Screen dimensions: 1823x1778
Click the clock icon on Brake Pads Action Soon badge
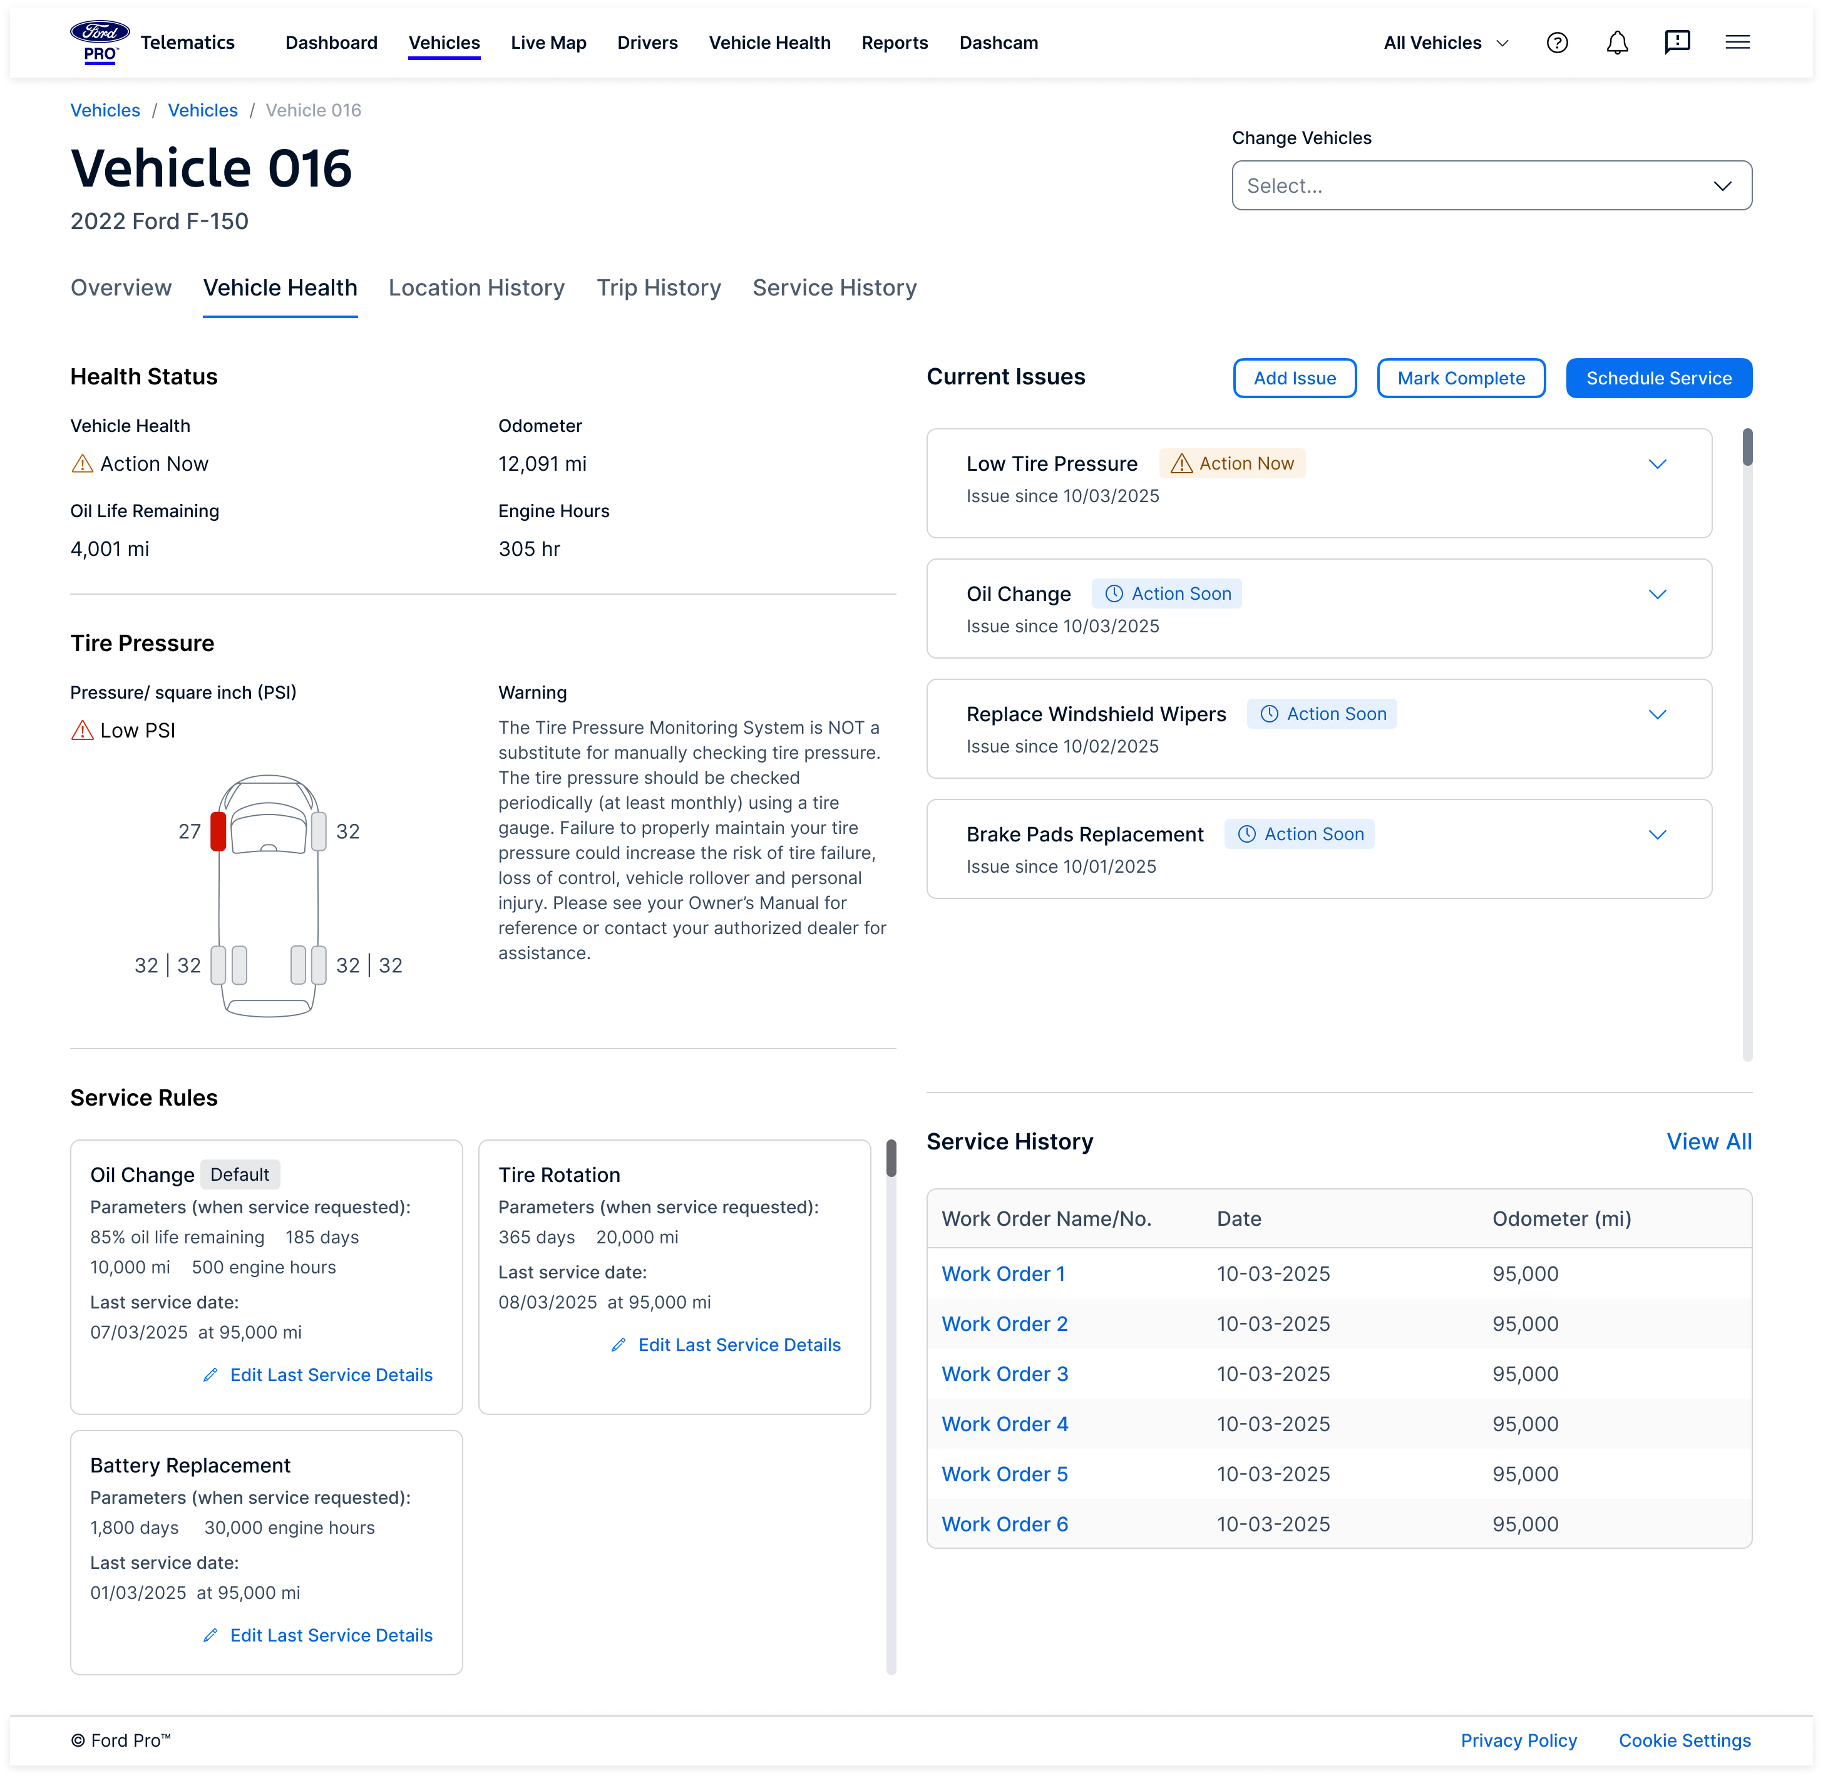click(x=1248, y=834)
